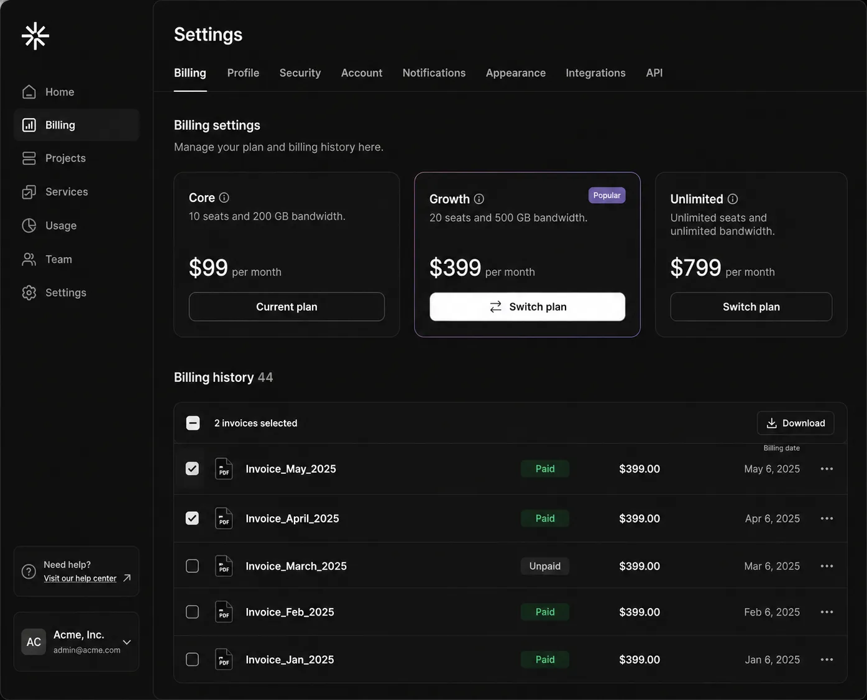Click the 2 invoices selected label
867x700 pixels.
click(x=256, y=423)
